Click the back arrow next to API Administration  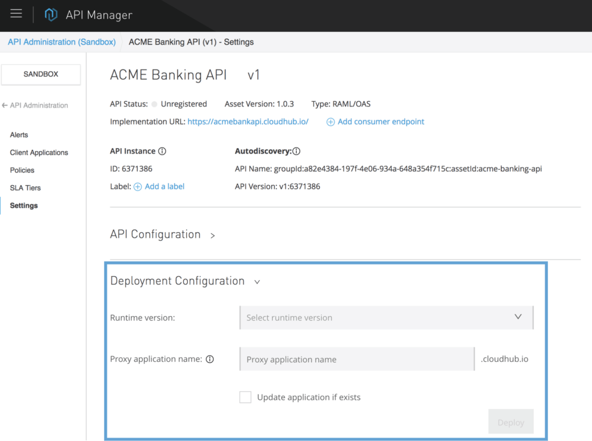(x=5, y=105)
